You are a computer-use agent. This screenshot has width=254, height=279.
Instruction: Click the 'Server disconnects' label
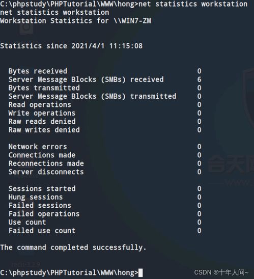click(x=46, y=172)
